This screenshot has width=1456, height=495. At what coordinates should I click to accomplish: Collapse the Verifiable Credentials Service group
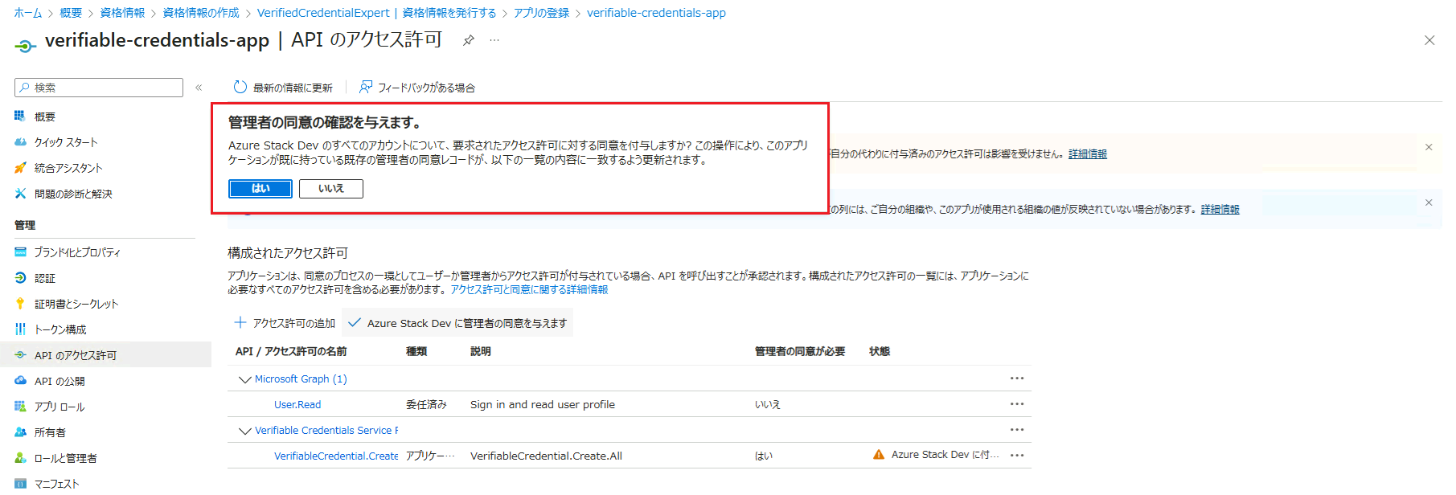(244, 431)
